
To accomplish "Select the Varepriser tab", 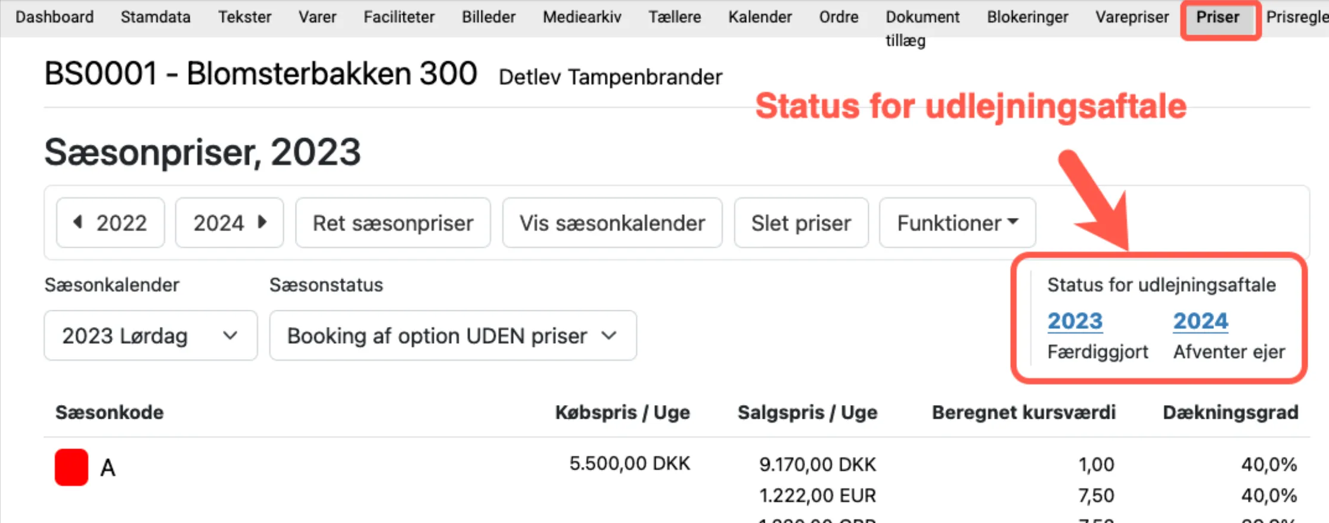I will point(1132,17).
